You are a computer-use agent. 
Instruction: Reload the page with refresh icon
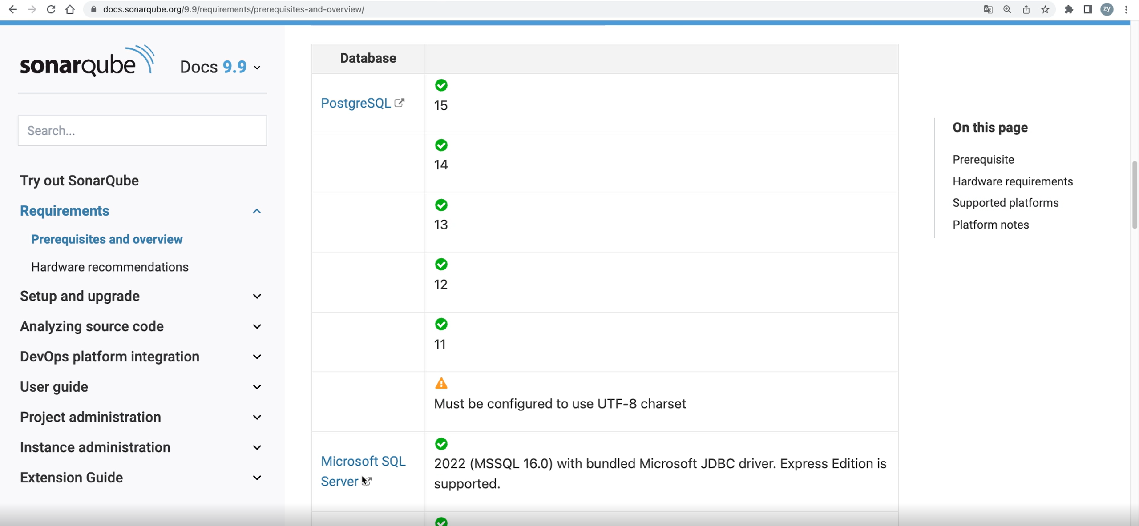(51, 9)
